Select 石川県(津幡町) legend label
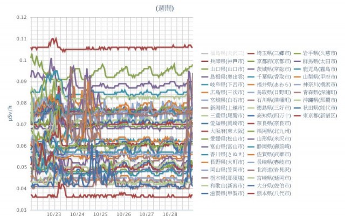The height and width of the screenshot is (216, 345). click(274, 100)
